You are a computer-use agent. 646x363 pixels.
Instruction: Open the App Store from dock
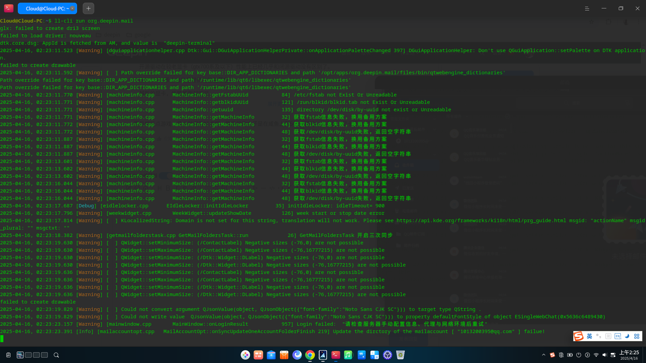(x=284, y=355)
